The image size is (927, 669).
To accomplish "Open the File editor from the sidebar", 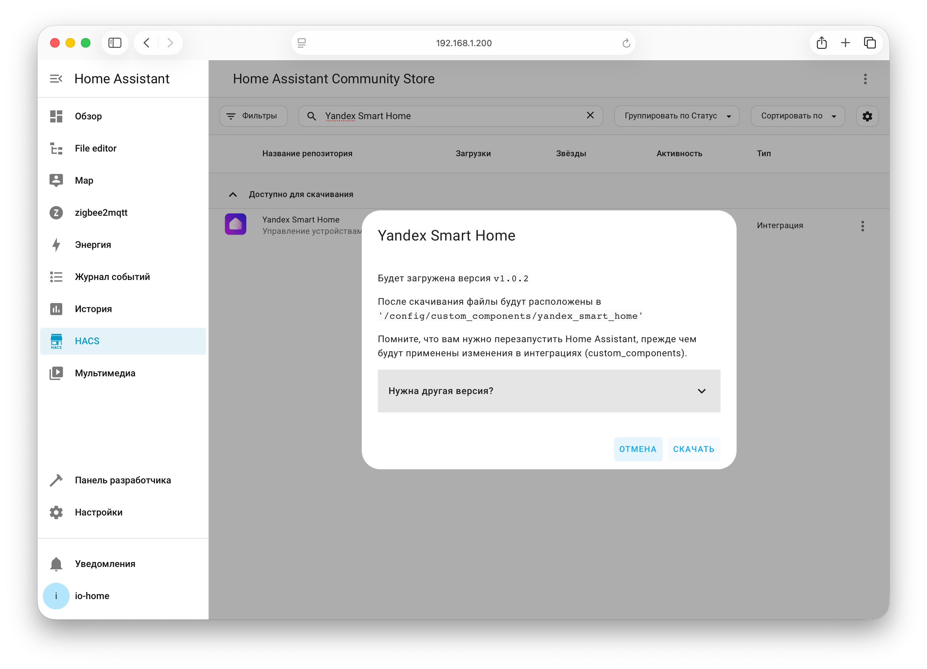I will click(95, 148).
